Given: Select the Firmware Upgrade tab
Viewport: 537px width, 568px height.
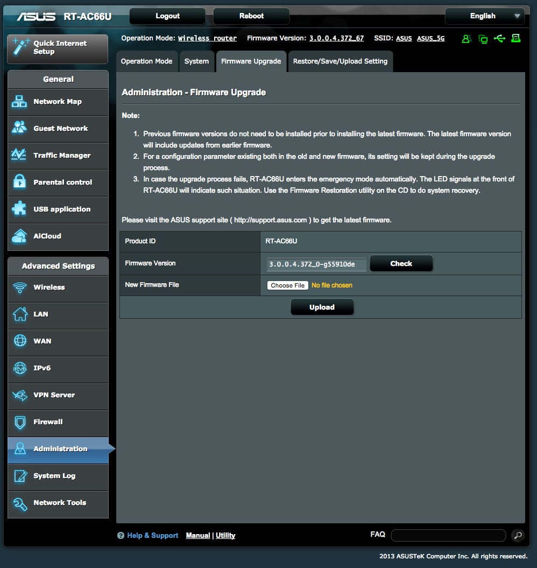Looking at the screenshot, I should click(251, 61).
